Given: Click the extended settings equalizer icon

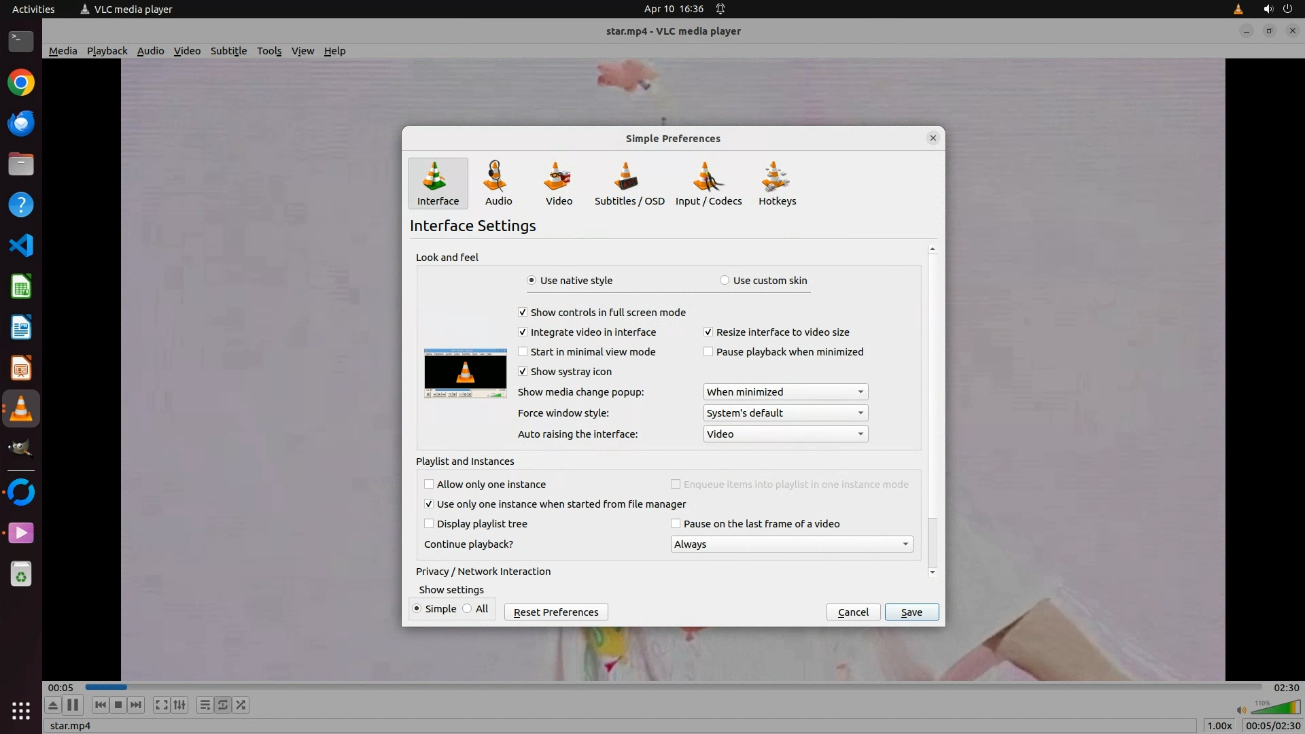Looking at the screenshot, I should coord(179,705).
